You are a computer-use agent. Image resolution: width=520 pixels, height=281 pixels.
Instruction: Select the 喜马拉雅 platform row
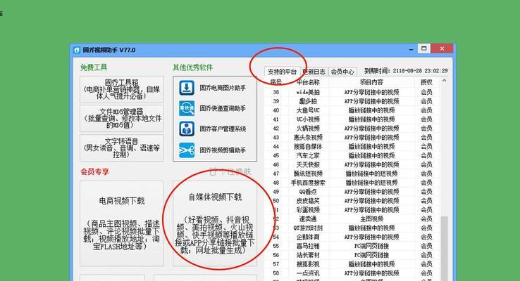click(352, 246)
